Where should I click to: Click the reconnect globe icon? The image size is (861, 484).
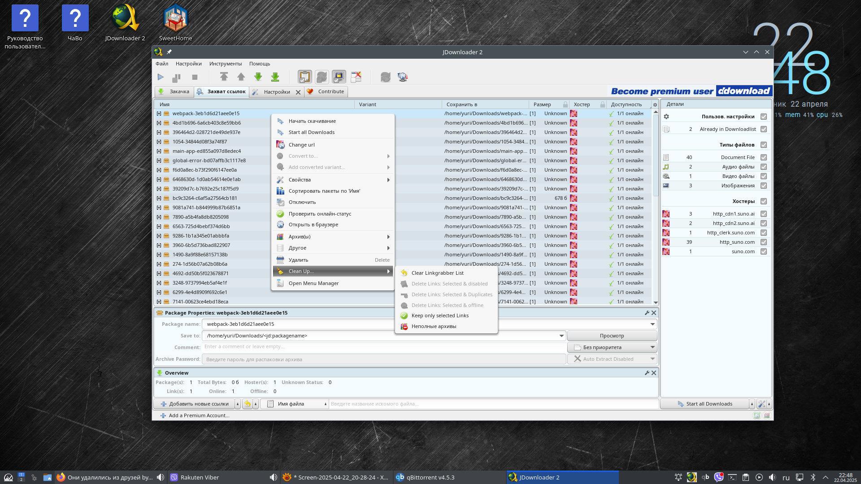click(x=403, y=77)
